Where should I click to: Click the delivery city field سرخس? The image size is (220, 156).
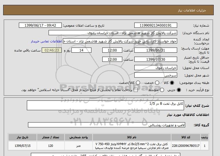(156, 75)
